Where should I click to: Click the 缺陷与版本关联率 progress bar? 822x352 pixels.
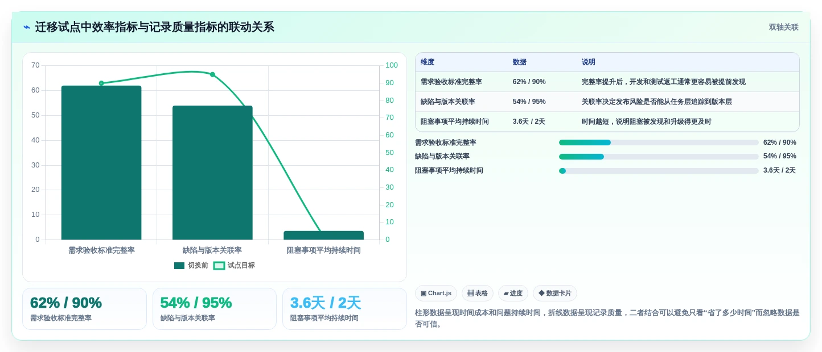click(x=659, y=157)
